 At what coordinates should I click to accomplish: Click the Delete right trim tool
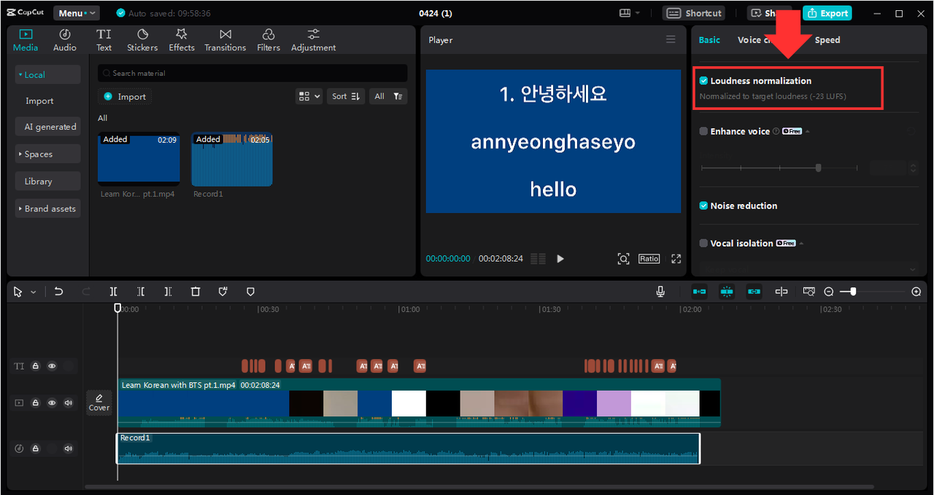pos(168,292)
